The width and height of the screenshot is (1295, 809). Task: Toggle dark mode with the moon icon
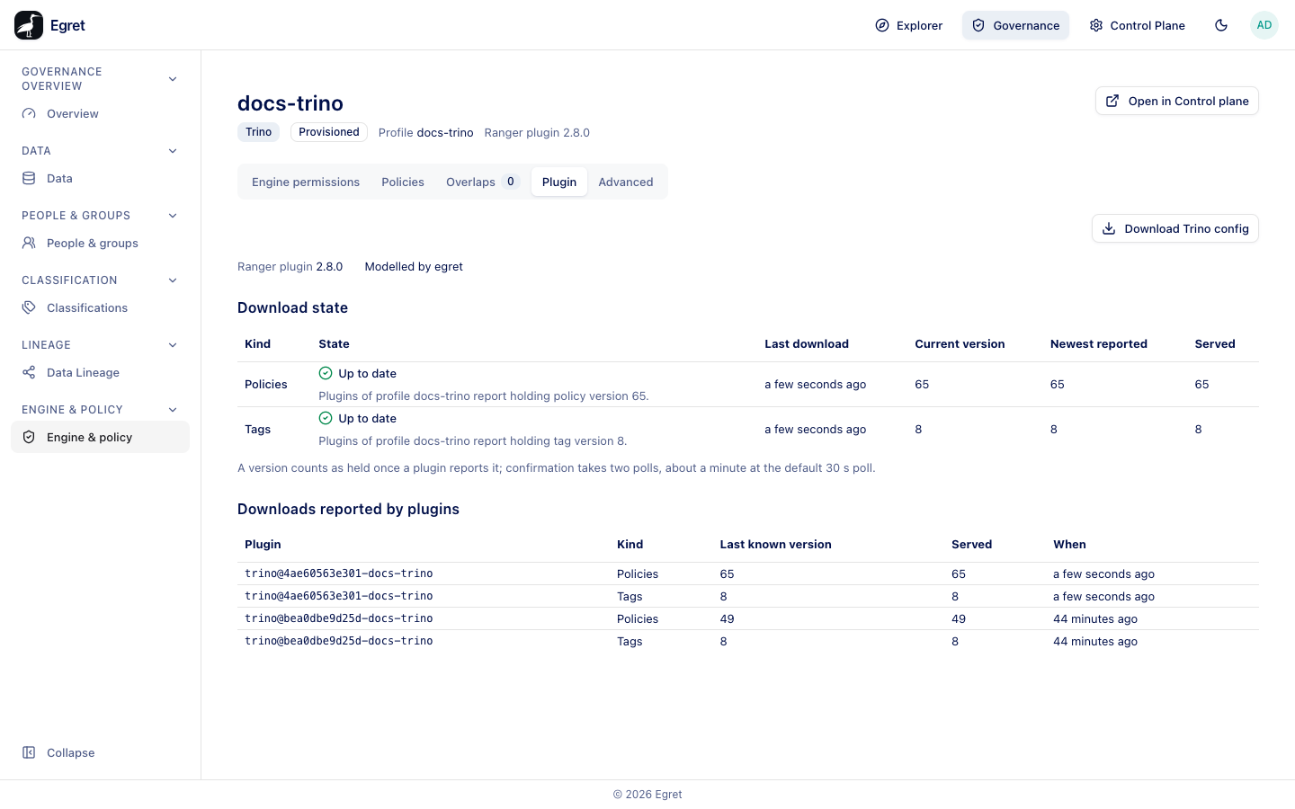1221,25
